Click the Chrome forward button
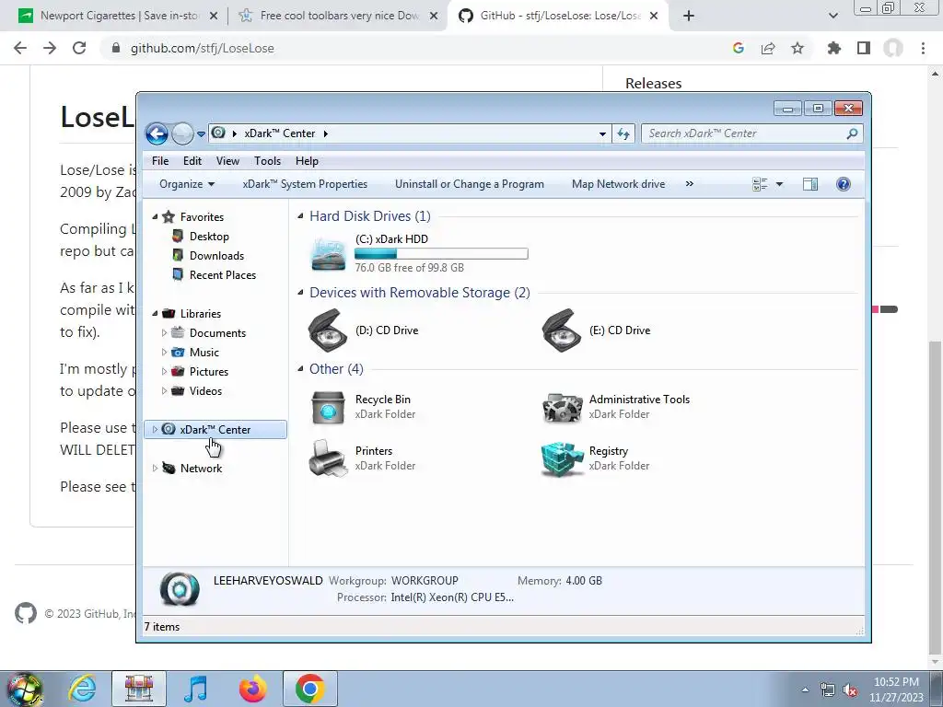The image size is (943, 707). (50, 48)
